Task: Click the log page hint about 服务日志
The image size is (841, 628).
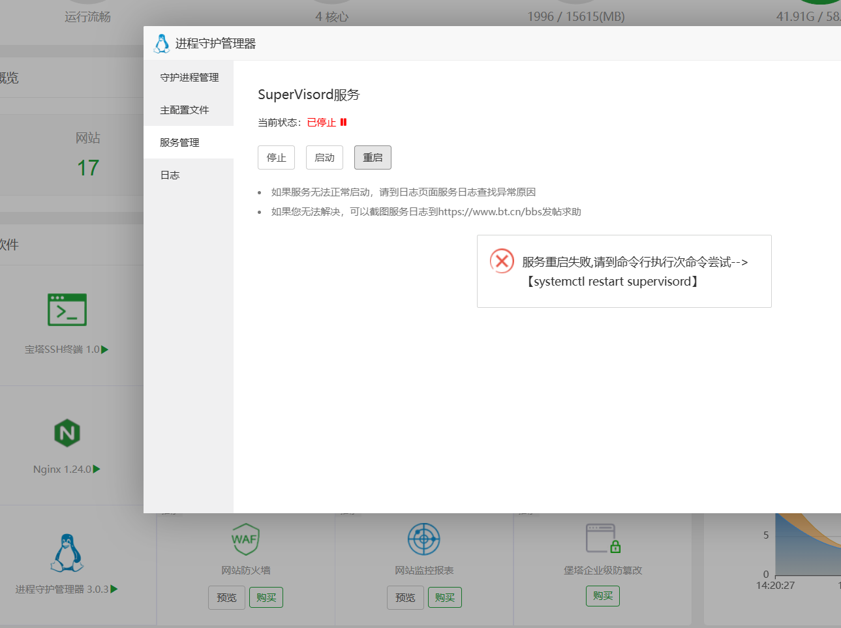Action: point(403,192)
